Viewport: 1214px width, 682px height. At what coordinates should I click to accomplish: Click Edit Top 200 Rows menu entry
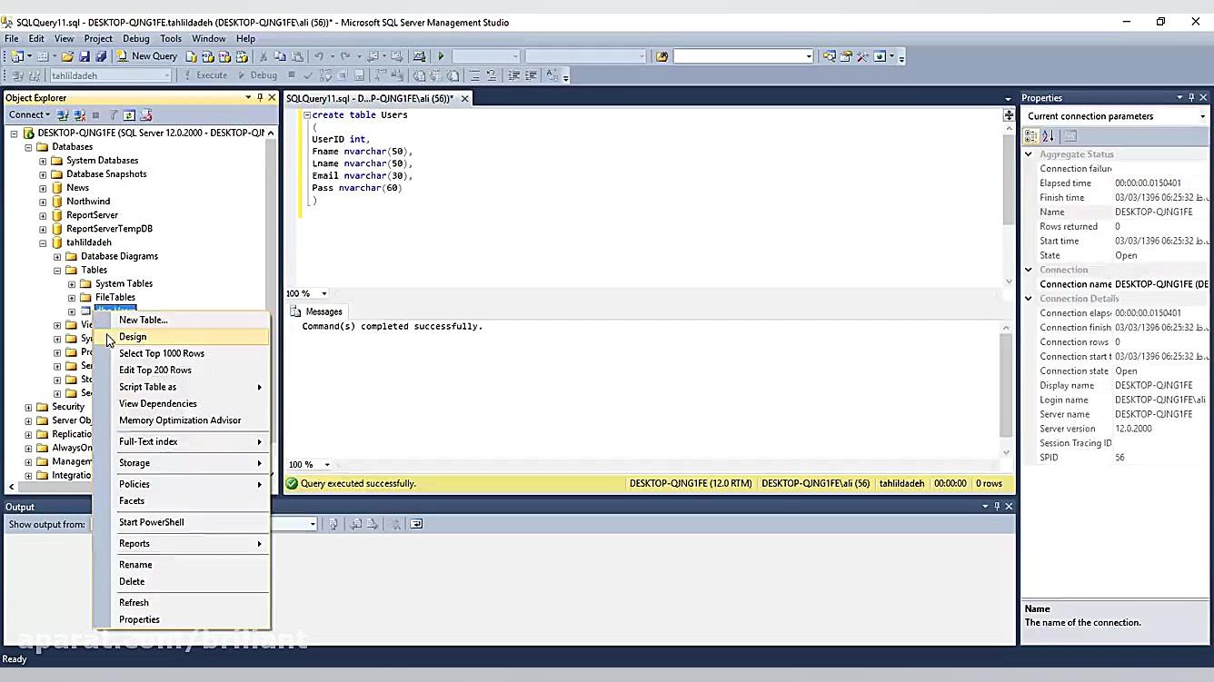tap(182, 370)
